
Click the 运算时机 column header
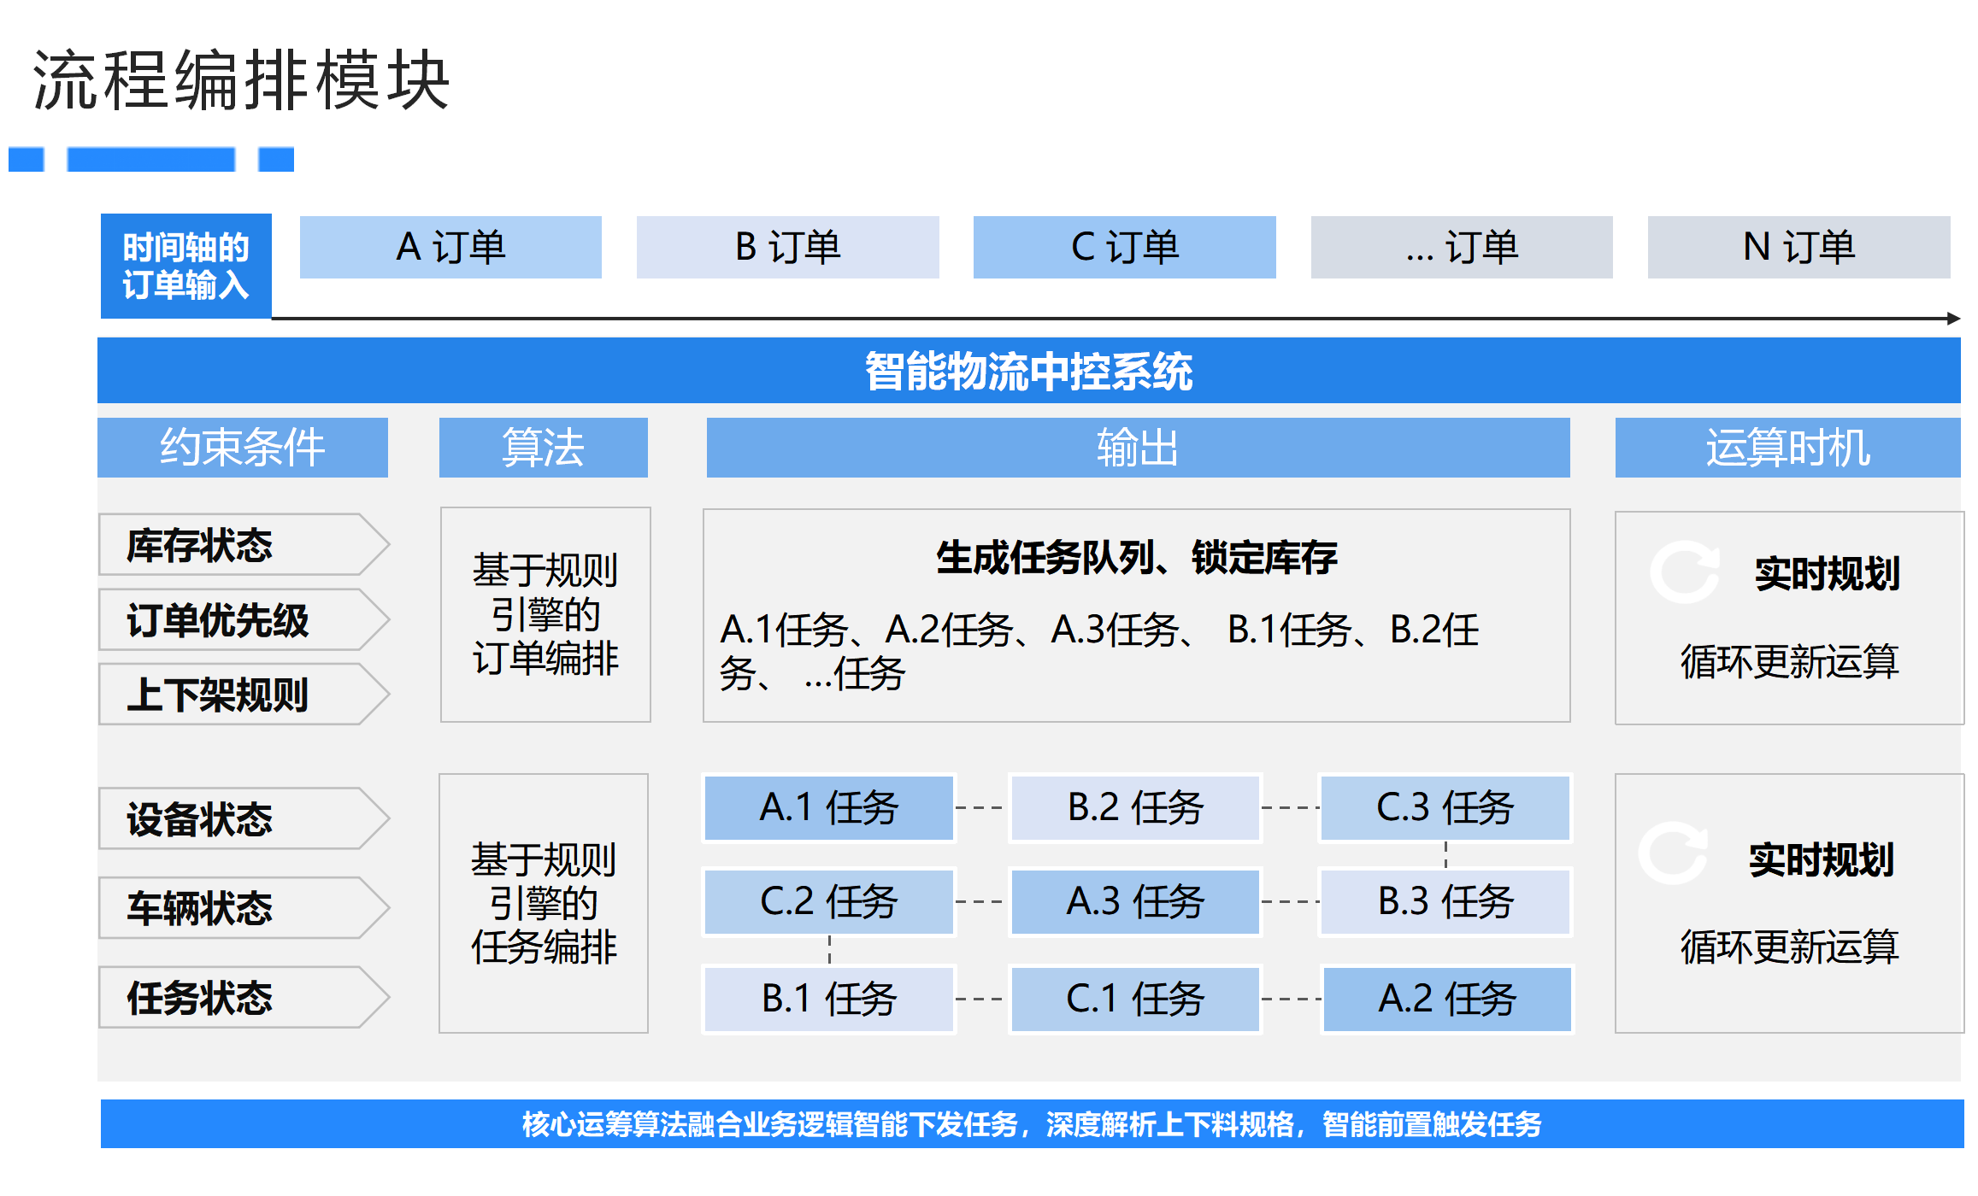click(x=1787, y=448)
